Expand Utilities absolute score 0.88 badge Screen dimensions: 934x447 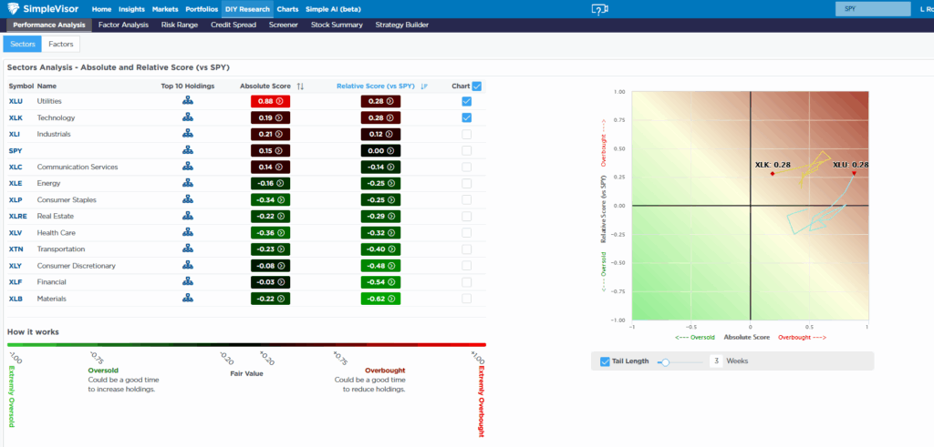click(x=270, y=101)
